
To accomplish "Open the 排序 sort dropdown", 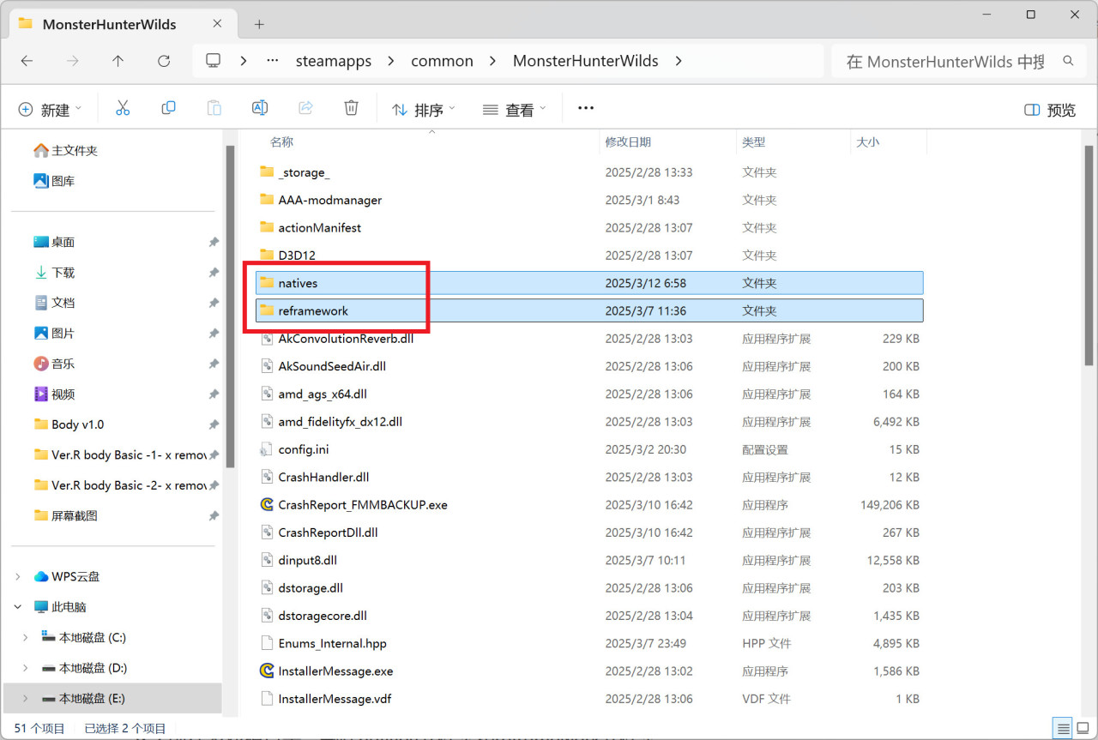I will 422,107.
